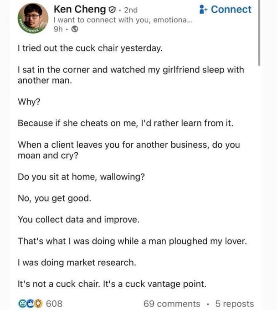277x310 pixels.
Task: Click the insightful lightbulb reaction icon
Action: [39, 304]
